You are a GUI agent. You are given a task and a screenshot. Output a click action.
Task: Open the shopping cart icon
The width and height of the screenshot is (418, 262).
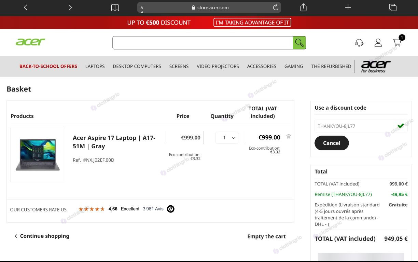[x=397, y=42]
